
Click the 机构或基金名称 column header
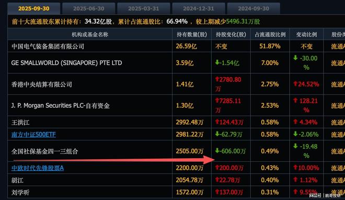pos(90,34)
